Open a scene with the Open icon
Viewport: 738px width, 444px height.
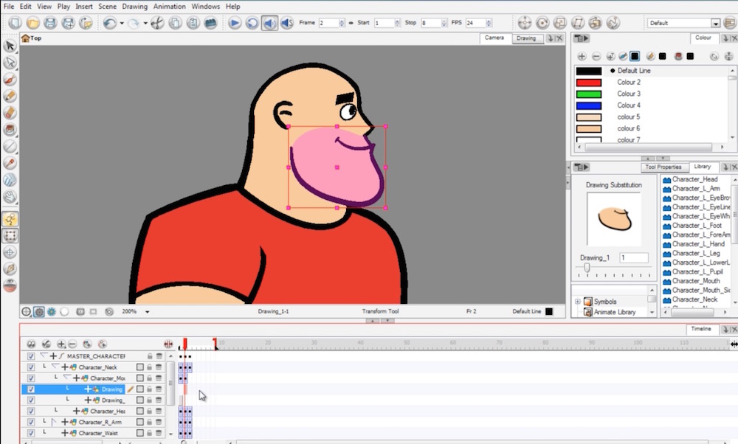32,23
